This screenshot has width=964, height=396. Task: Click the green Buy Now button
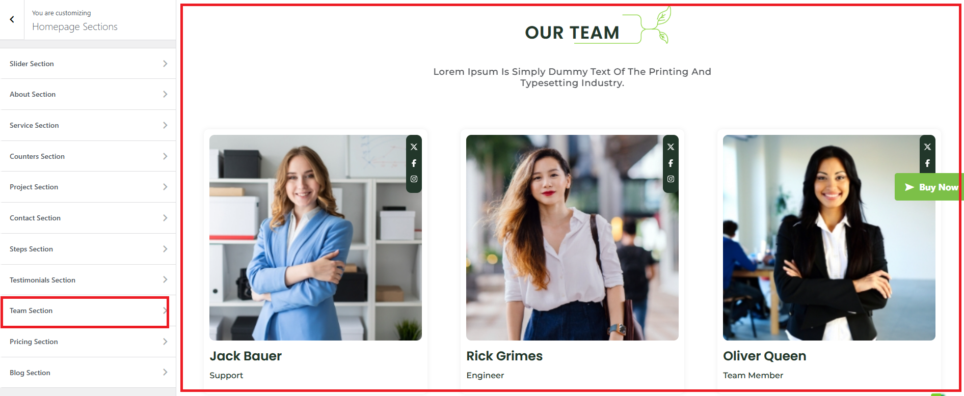click(929, 187)
